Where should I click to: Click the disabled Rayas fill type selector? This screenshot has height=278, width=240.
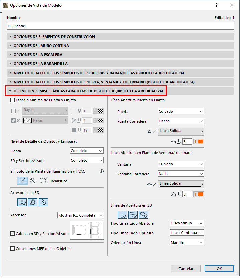coord(45,120)
